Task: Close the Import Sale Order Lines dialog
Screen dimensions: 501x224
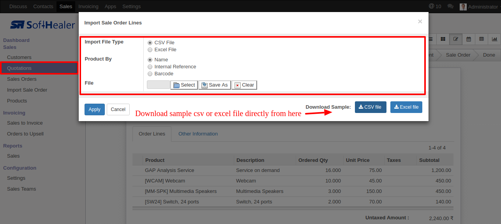Action: click(420, 22)
